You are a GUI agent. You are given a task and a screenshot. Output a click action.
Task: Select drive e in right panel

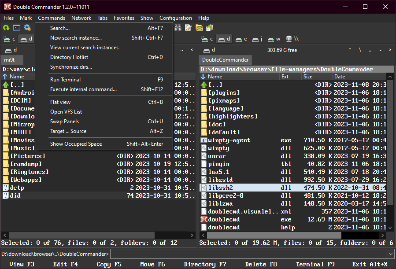pyautogui.click(x=241, y=39)
